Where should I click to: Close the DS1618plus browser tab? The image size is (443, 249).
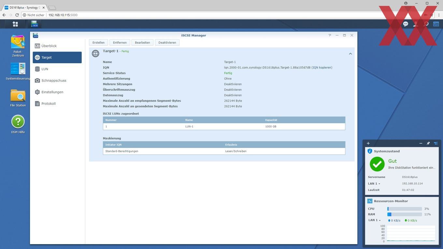coord(44,7)
